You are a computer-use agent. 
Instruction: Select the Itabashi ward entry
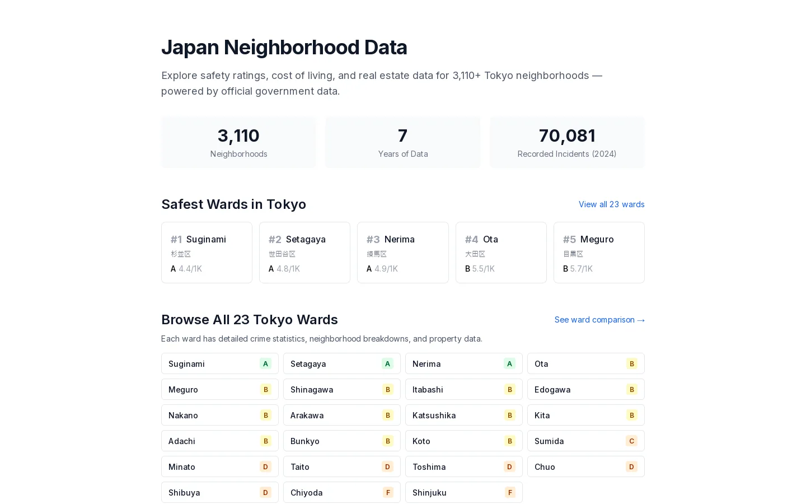464,389
